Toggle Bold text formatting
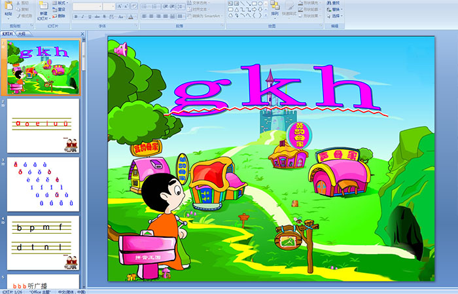This screenshot has width=458, height=294. coord(76,16)
